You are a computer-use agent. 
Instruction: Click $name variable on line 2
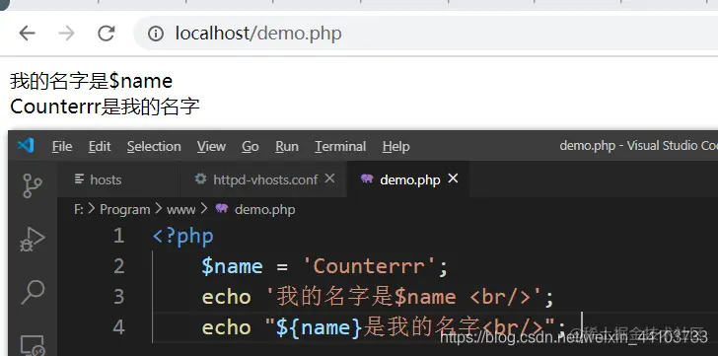pos(232,266)
